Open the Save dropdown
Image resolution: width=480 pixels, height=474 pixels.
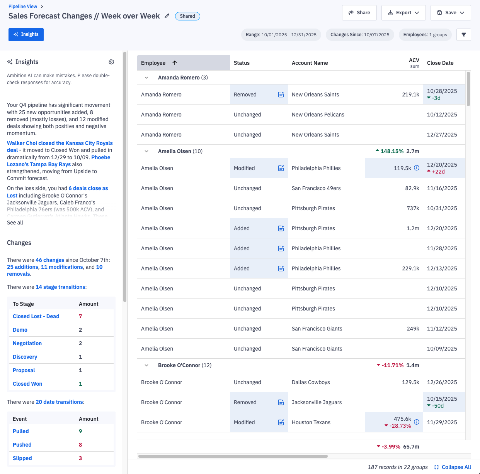point(451,13)
